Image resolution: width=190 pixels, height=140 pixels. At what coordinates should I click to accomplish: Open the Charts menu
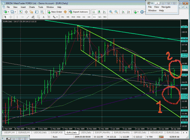(x=32, y=7)
